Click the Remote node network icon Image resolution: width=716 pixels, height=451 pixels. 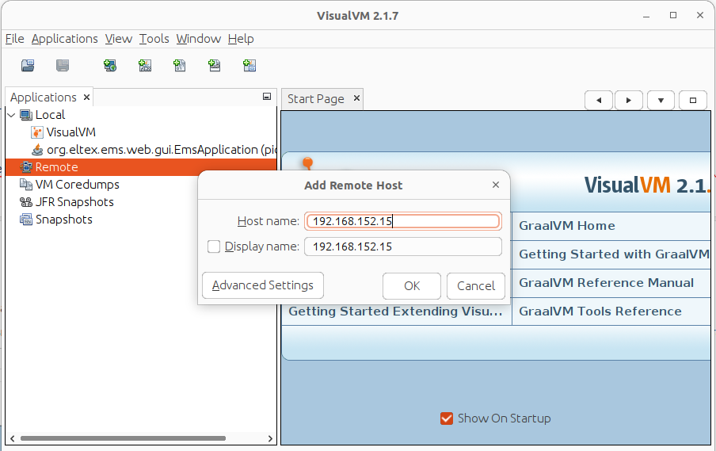[26, 167]
